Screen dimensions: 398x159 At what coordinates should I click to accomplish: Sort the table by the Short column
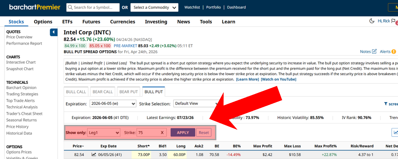tap(143, 146)
